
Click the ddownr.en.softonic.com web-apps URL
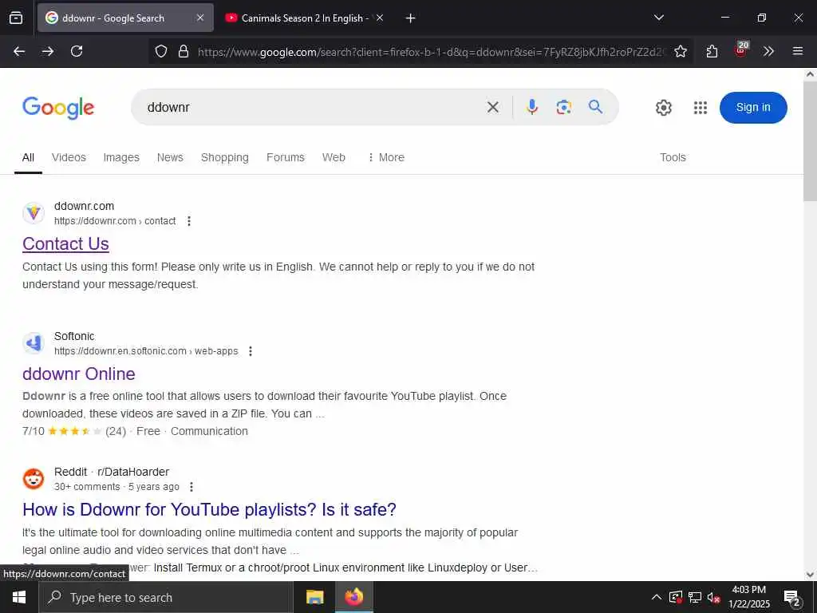146,351
